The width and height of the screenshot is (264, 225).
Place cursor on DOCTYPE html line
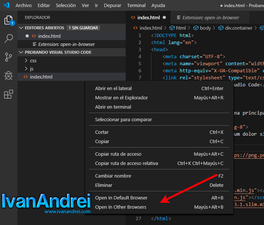pos(172,36)
